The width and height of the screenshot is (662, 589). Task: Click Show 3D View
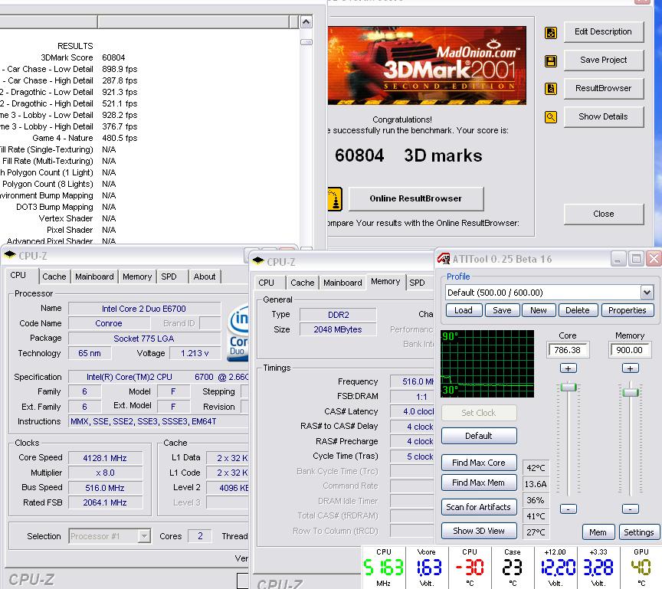click(479, 531)
